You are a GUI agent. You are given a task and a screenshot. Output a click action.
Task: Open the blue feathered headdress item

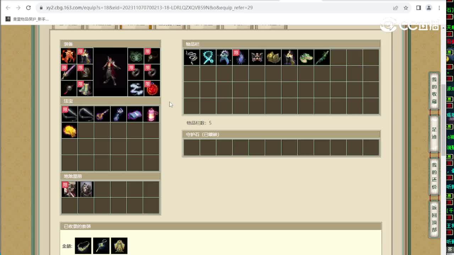pyautogui.click(x=224, y=57)
